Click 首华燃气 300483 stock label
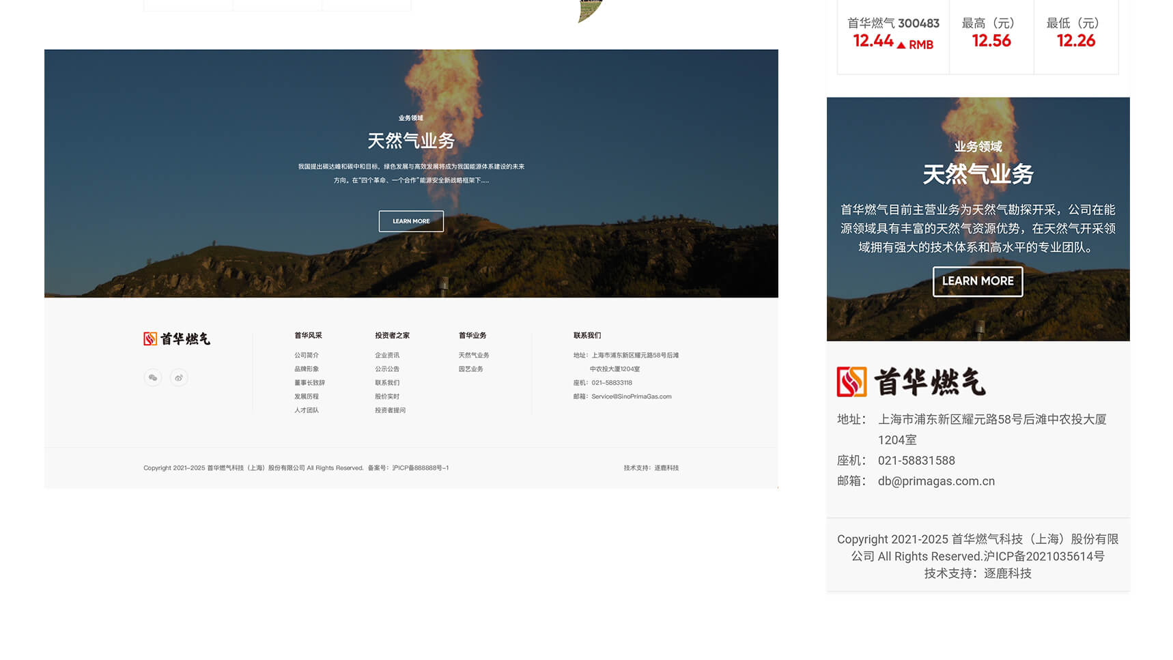The height and width of the screenshot is (660, 1173). [893, 23]
